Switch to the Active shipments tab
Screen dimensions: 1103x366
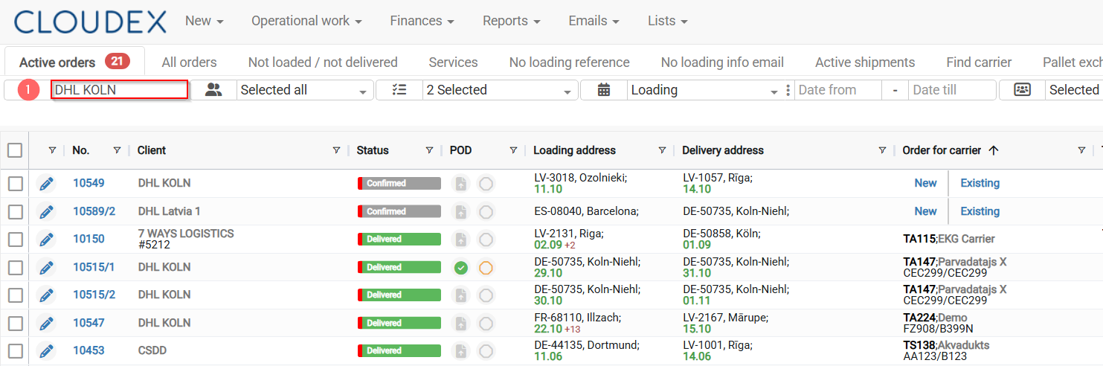coord(865,62)
